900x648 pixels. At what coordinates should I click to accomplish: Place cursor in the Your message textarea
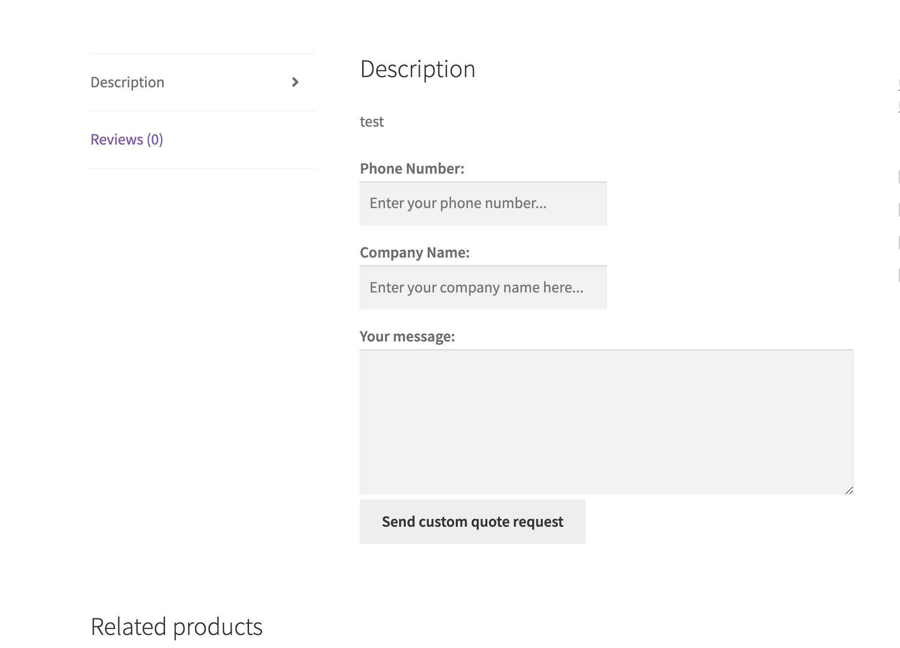(606, 422)
